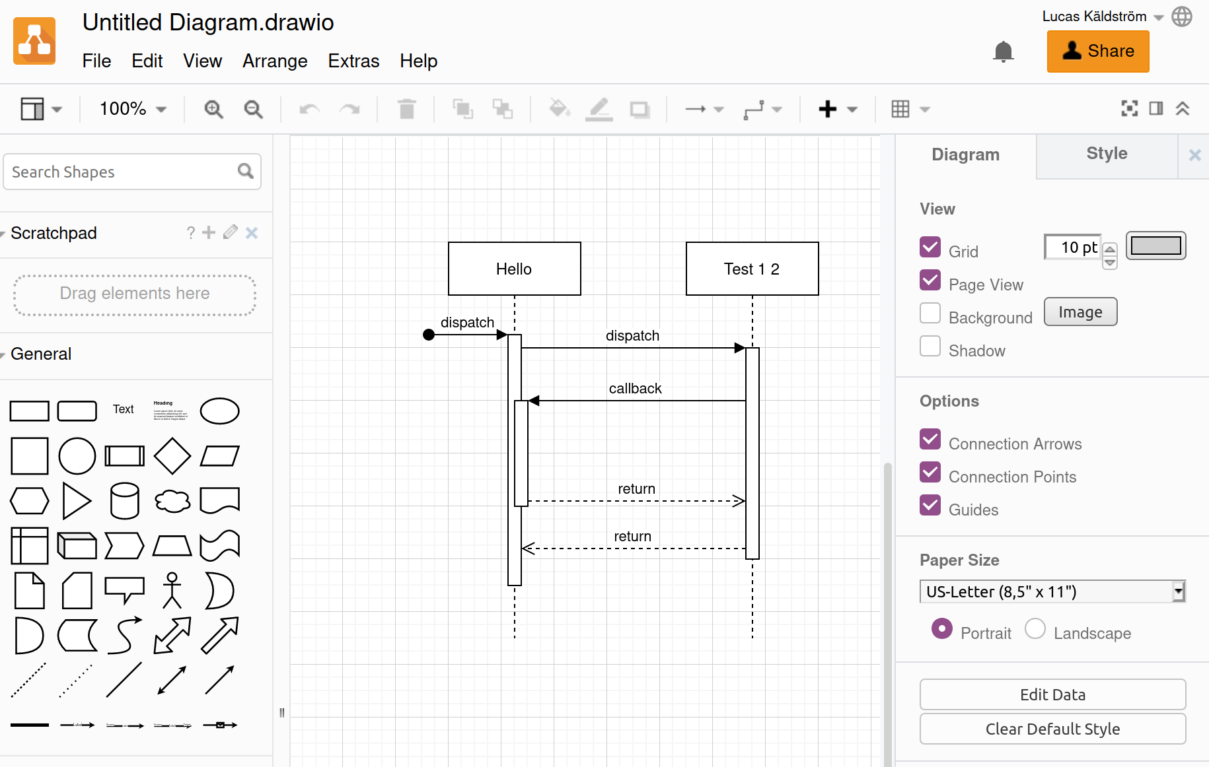Screen dimensions: 1209x767
Task: Click the grid color swatch
Action: 1155,246
